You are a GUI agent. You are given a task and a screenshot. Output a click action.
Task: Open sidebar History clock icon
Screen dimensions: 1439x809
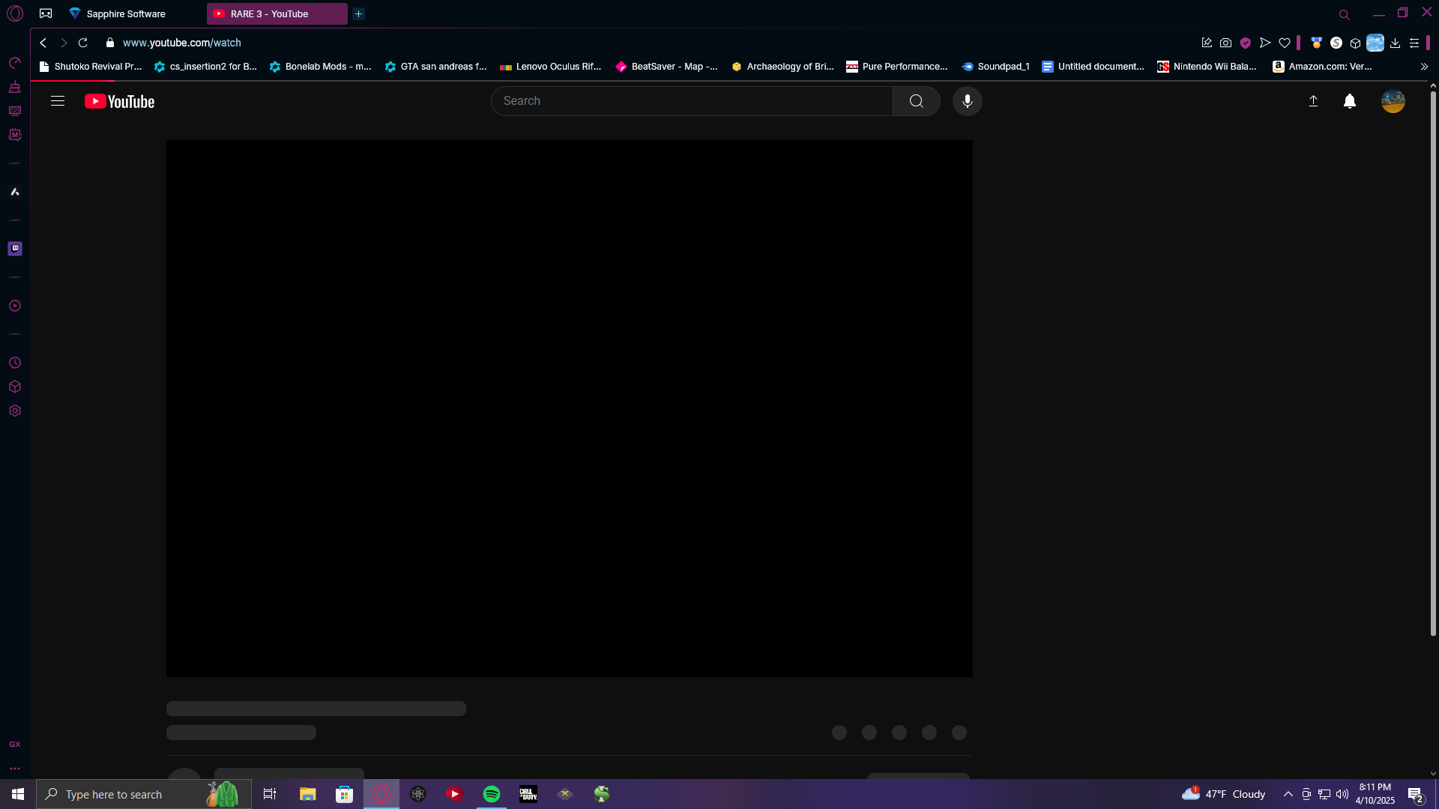(x=15, y=363)
